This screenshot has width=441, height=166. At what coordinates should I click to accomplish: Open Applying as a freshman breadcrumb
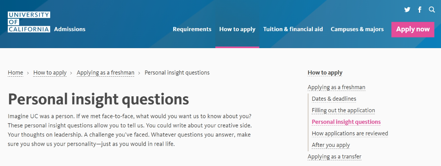(105, 73)
